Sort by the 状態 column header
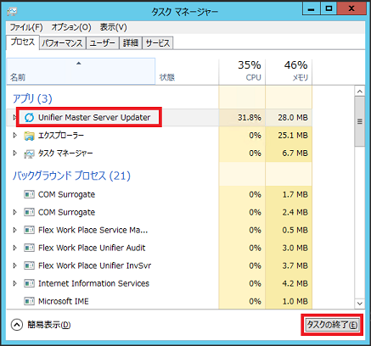The width and height of the screenshot is (371, 346). 187,71
